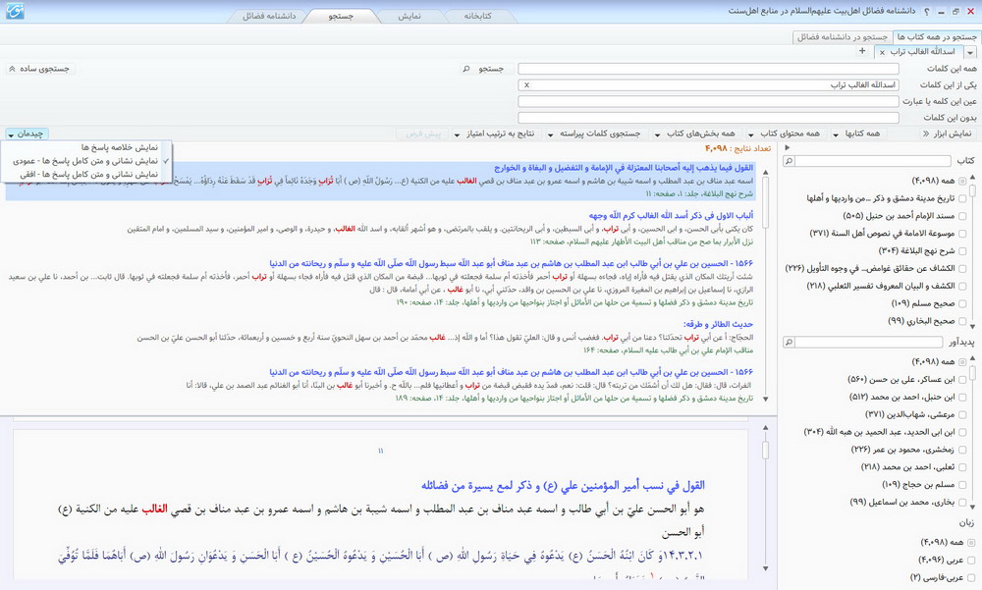
Task: Select همه radio under زبان
Action: coord(971,543)
